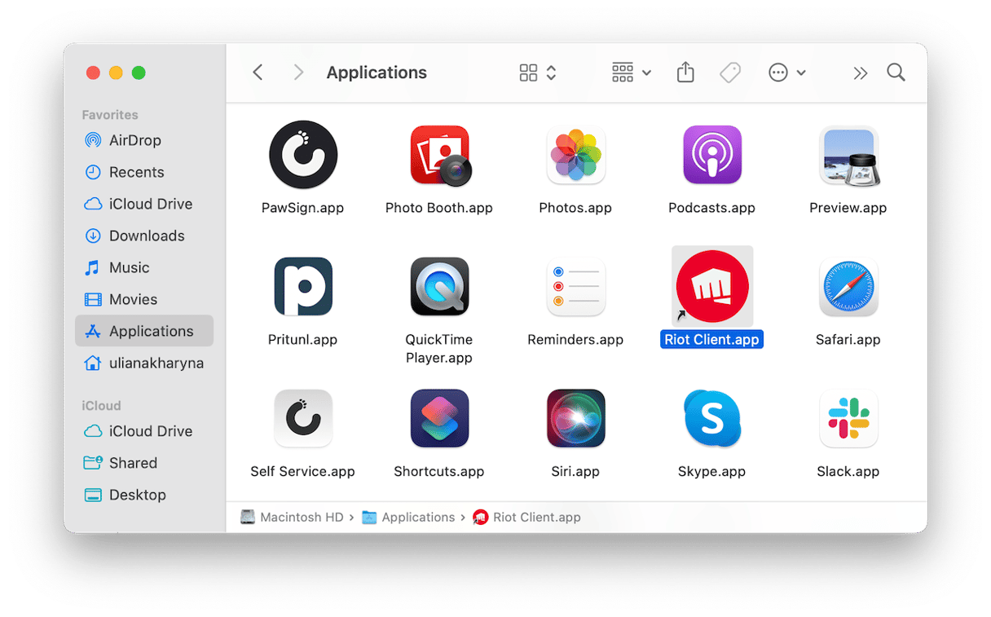This screenshot has width=991, height=617.
Task: Select Applications in the sidebar
Action: pyautogui.click(x=144, y=331)
